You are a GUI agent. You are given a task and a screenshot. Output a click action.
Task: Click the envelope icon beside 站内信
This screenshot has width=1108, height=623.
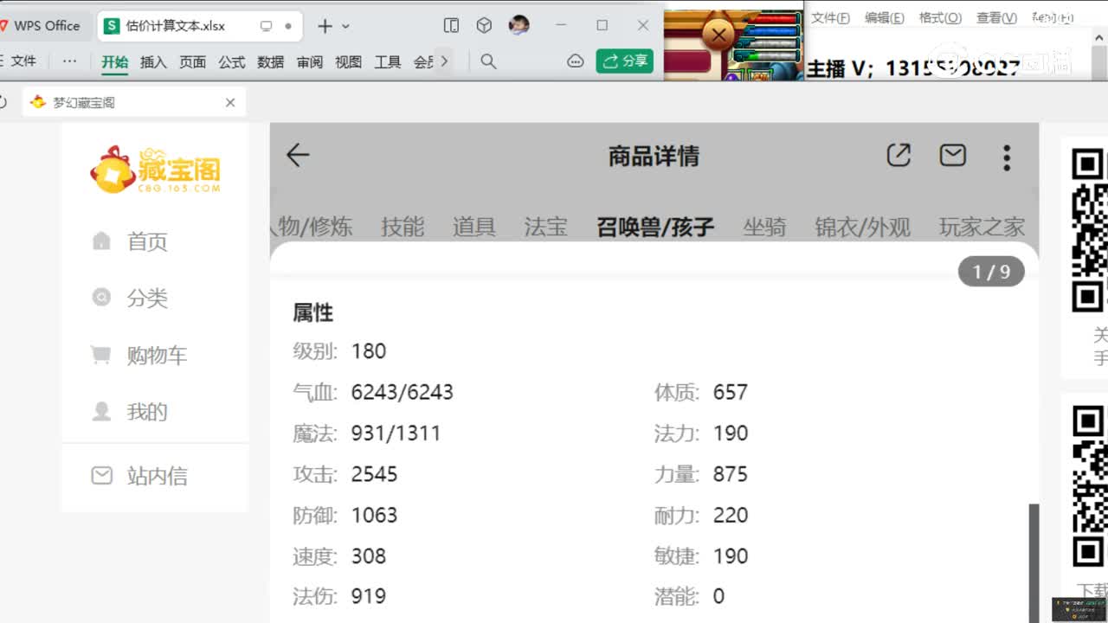tap(102, 475)
